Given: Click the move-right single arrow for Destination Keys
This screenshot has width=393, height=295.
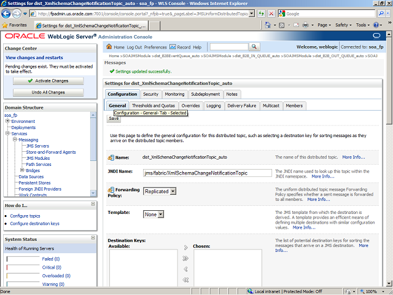Looking at the screenshot, I should [185, 247].
